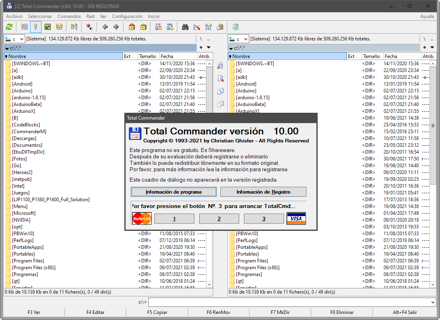Open file search with binoculars icon
This screenshot has height=320, width=440.
point(185,27)
